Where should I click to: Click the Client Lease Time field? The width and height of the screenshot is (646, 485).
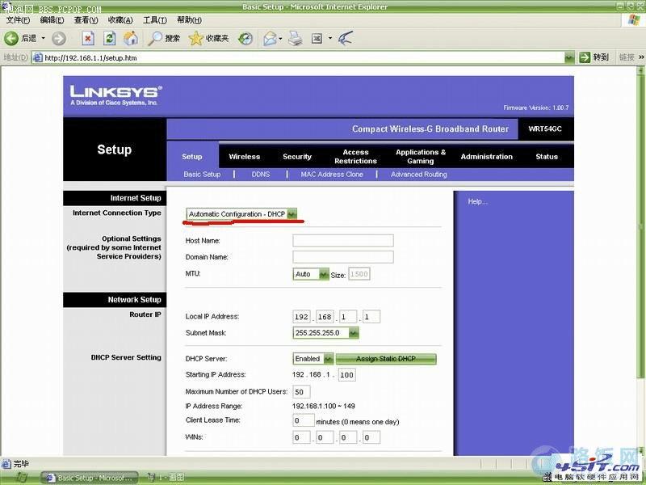pos(304,420)
